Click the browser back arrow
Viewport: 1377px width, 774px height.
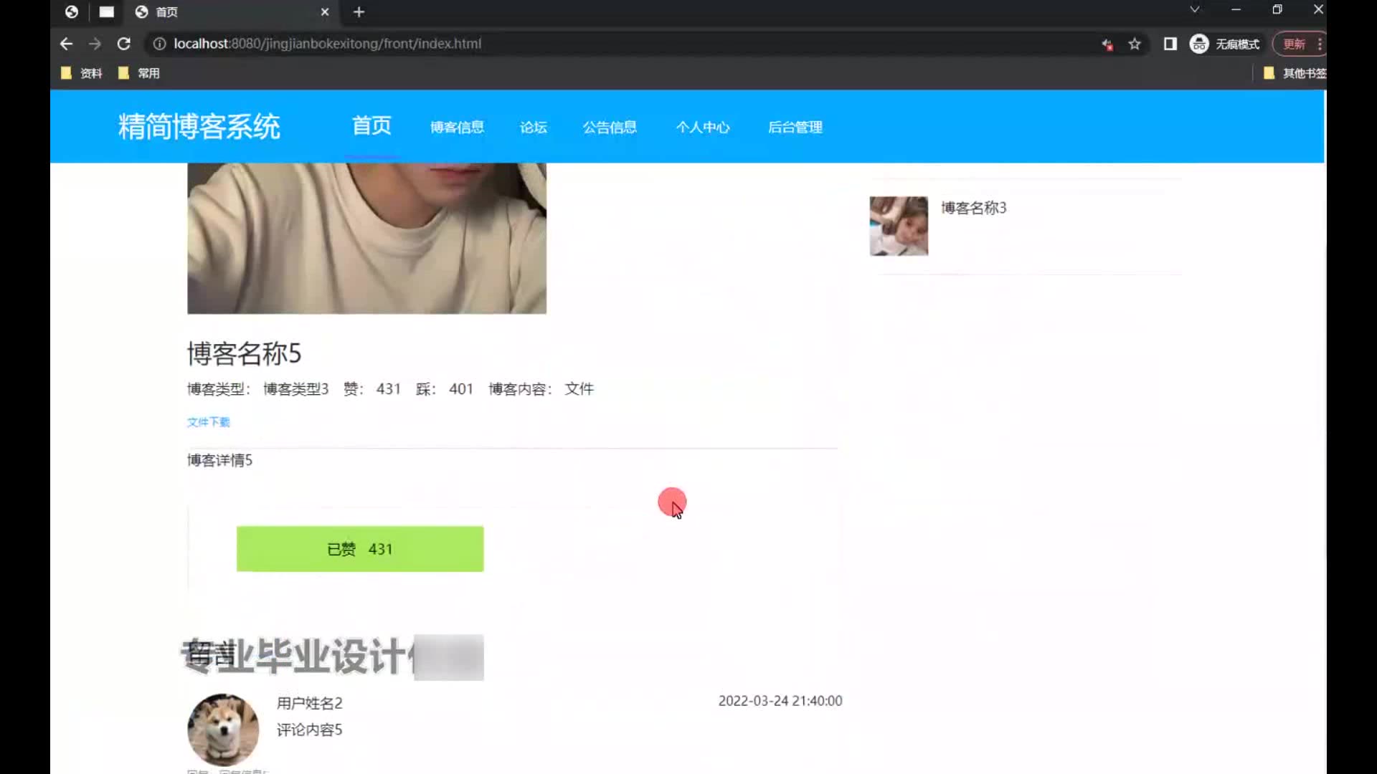coord(66,44)
